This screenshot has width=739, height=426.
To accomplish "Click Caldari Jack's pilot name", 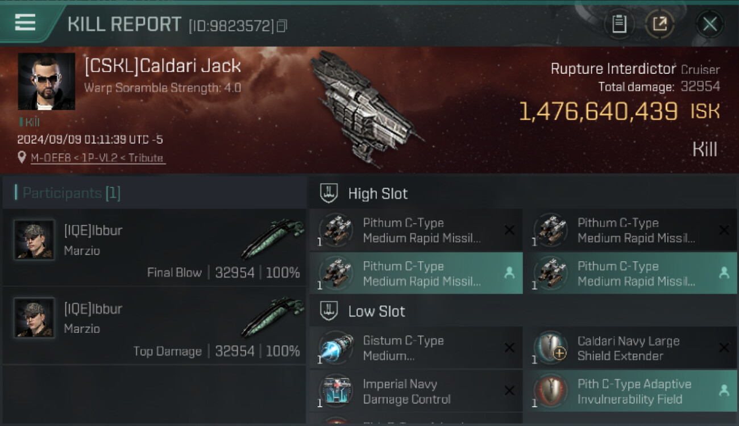I will 163,66.
